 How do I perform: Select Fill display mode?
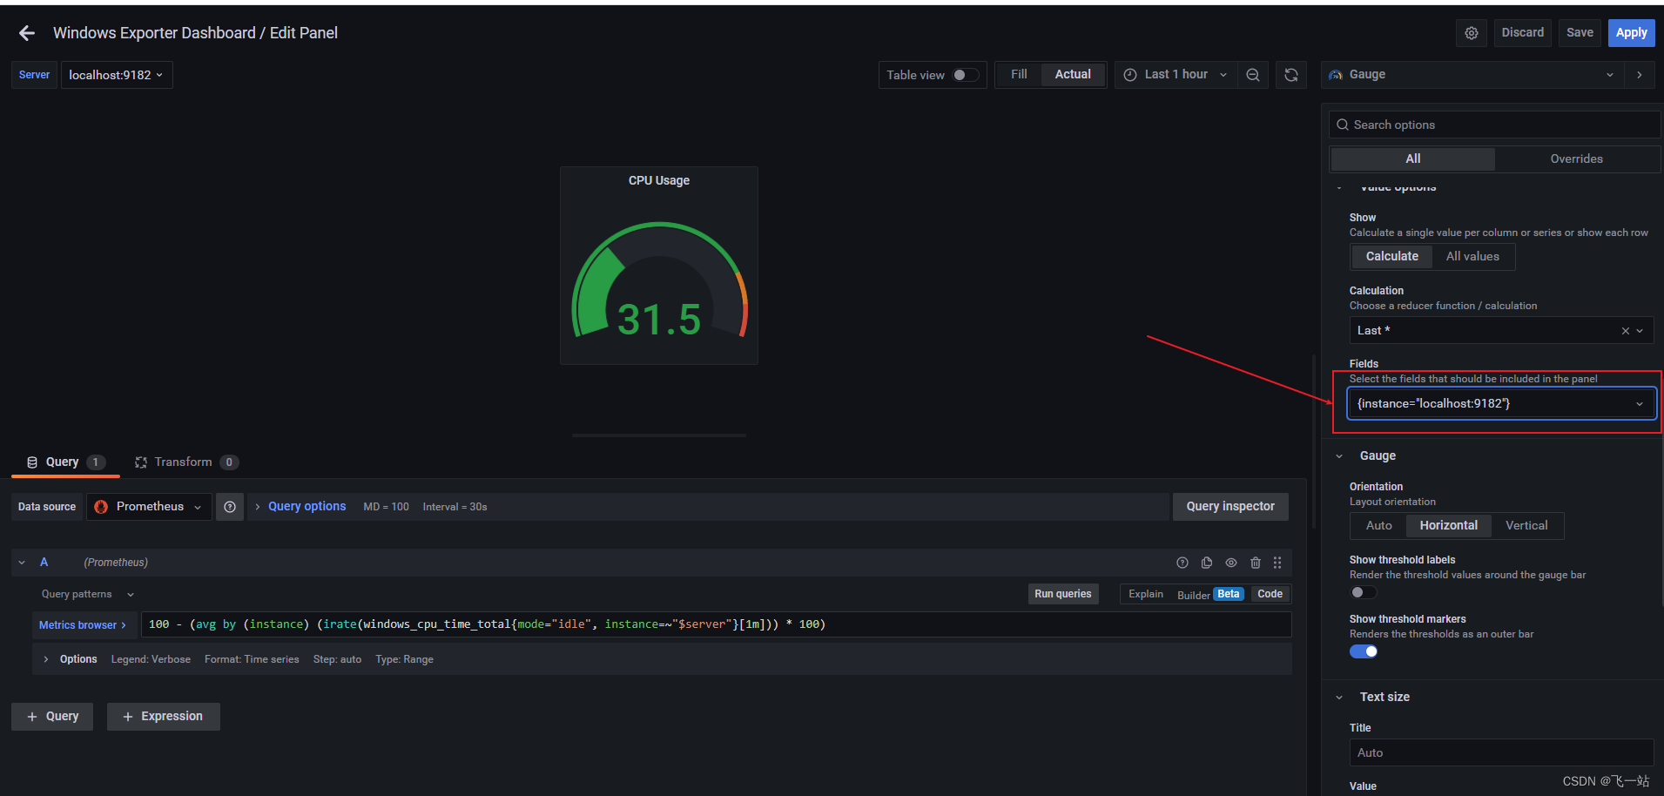tap(1019, 75)
